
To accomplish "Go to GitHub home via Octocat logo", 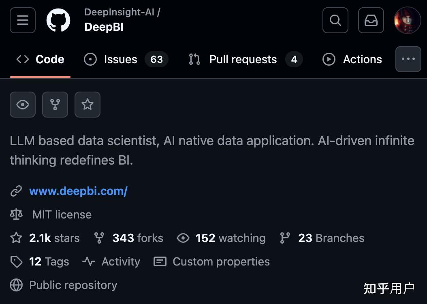I will [58, 20].
